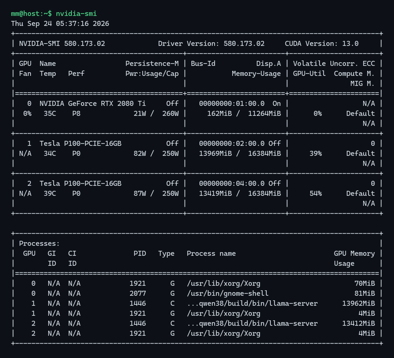This screenshot has height=358, width=394.
Task: Click the 'PID' column header
Action: (140, 254)
